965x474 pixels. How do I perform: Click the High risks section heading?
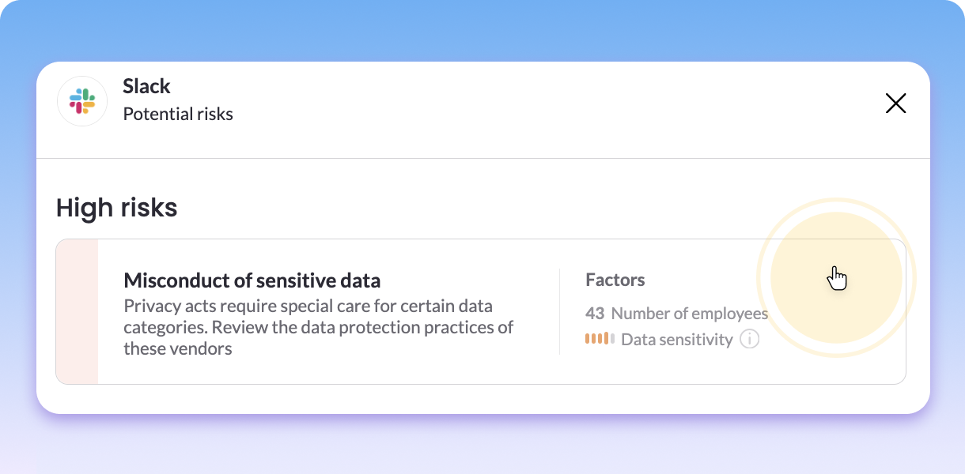[116, 208]
